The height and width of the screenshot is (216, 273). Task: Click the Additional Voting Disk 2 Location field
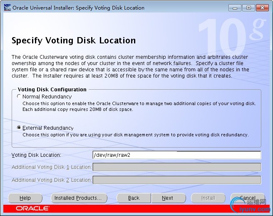(177, 180)
